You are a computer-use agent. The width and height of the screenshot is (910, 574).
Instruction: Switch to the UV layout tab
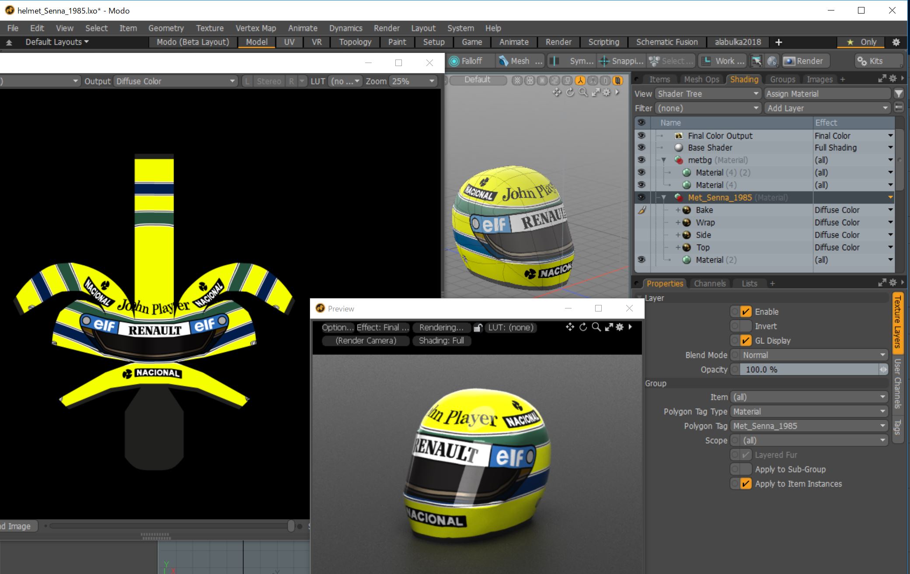(289, 42)
